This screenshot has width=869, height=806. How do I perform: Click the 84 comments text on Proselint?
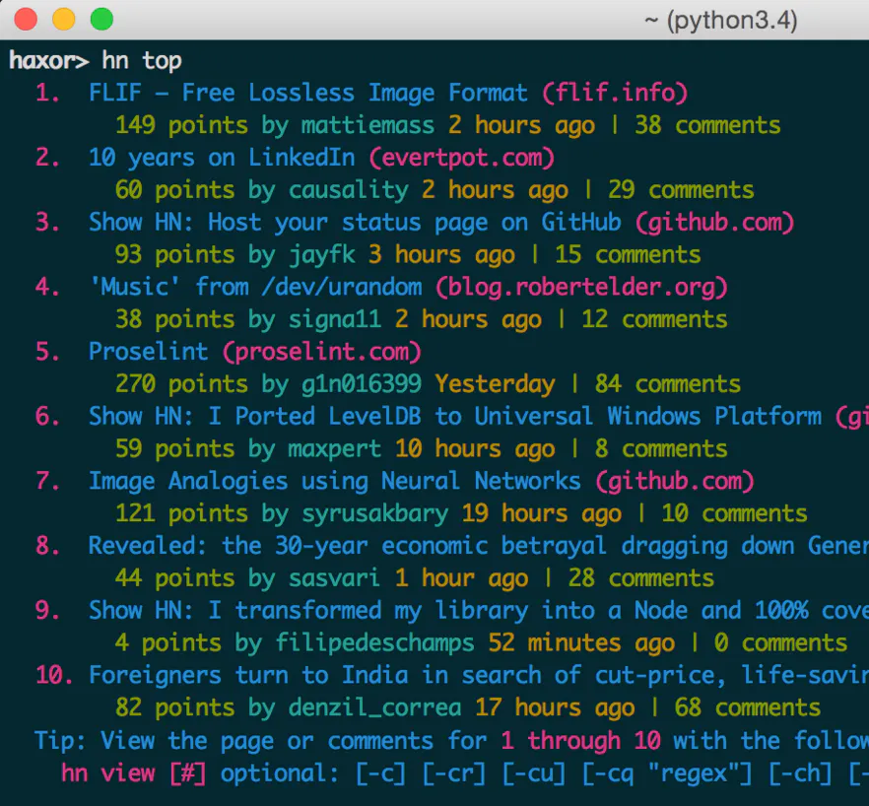tap(668, 384)
